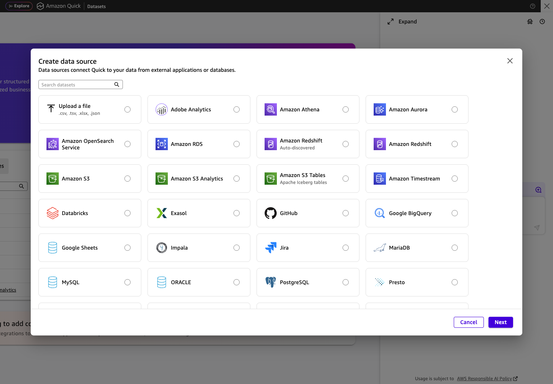Click the MariaDB seal icon
553x384 pixels.
[x=380, y=248]
